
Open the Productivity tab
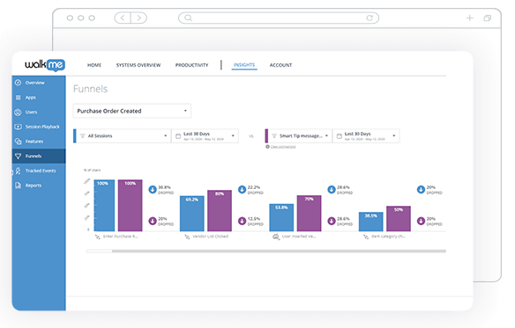[x=192, y=65]
